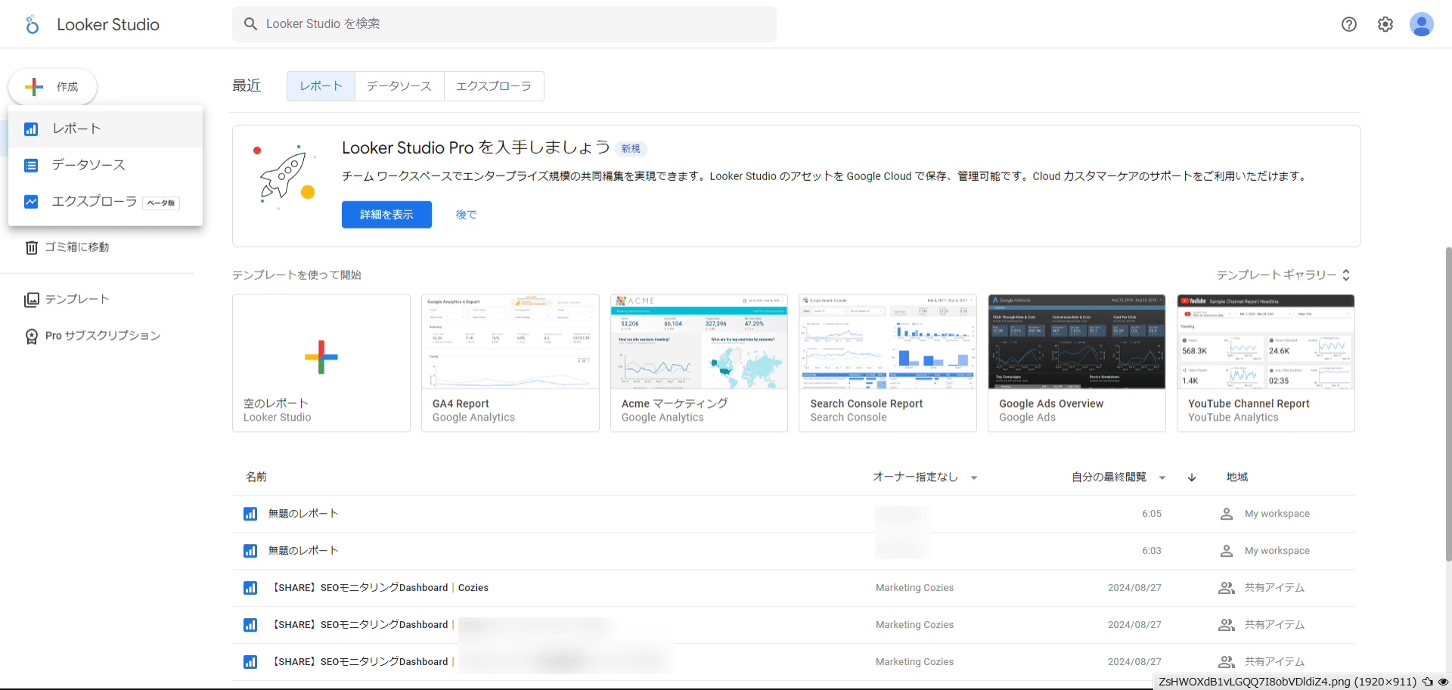Click the Looker Studio logo icon
This screenshot has width=1452, height=690.
[32, 24]
